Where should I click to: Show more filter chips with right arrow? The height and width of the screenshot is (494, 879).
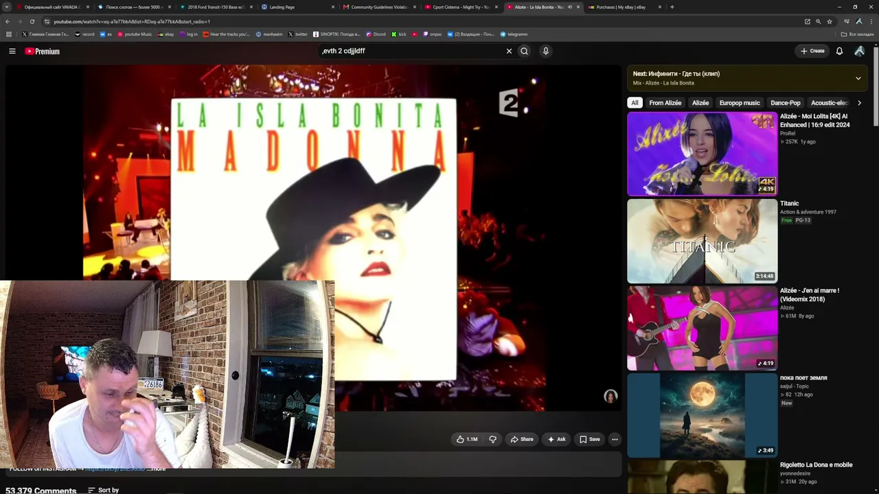[859, 103]
